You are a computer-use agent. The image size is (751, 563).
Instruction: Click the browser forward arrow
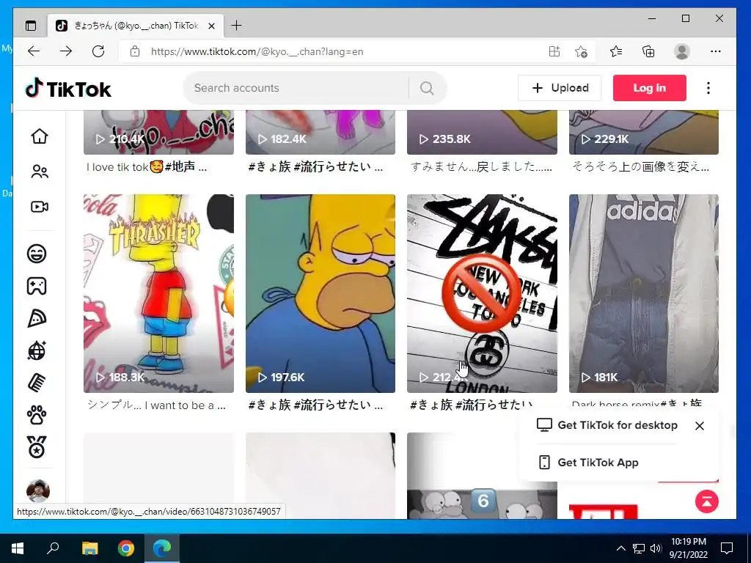click(x=66, y=51)
